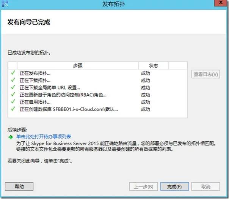The image size is (229, 199).
Task: Click the green arrow next to the to-do link
Action: (x=11, y=137)
